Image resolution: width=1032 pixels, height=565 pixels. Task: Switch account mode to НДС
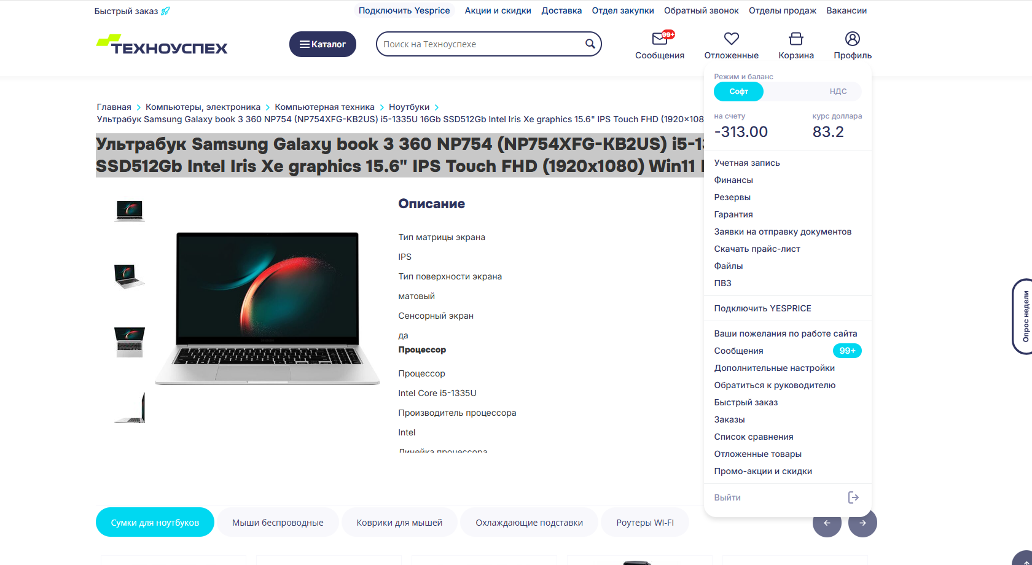(x=838, y=92)
